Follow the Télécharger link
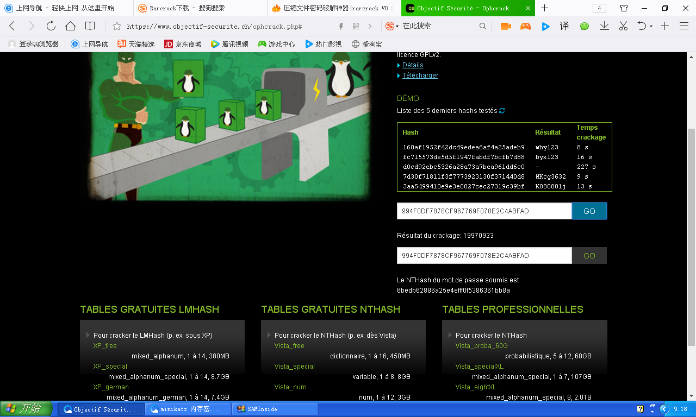This screenshot has width=696, height=417. click(x=420, y=75)
